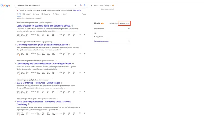Click Copy the list
This screenshot has height=118, width=204.
pos(99,37)
